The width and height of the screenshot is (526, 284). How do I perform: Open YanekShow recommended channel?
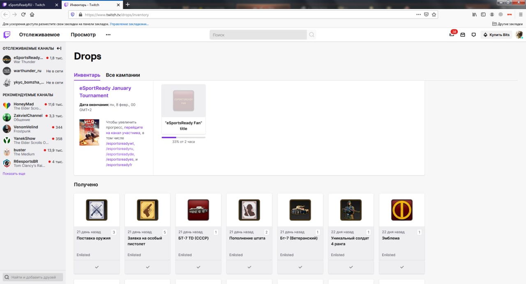33,141
